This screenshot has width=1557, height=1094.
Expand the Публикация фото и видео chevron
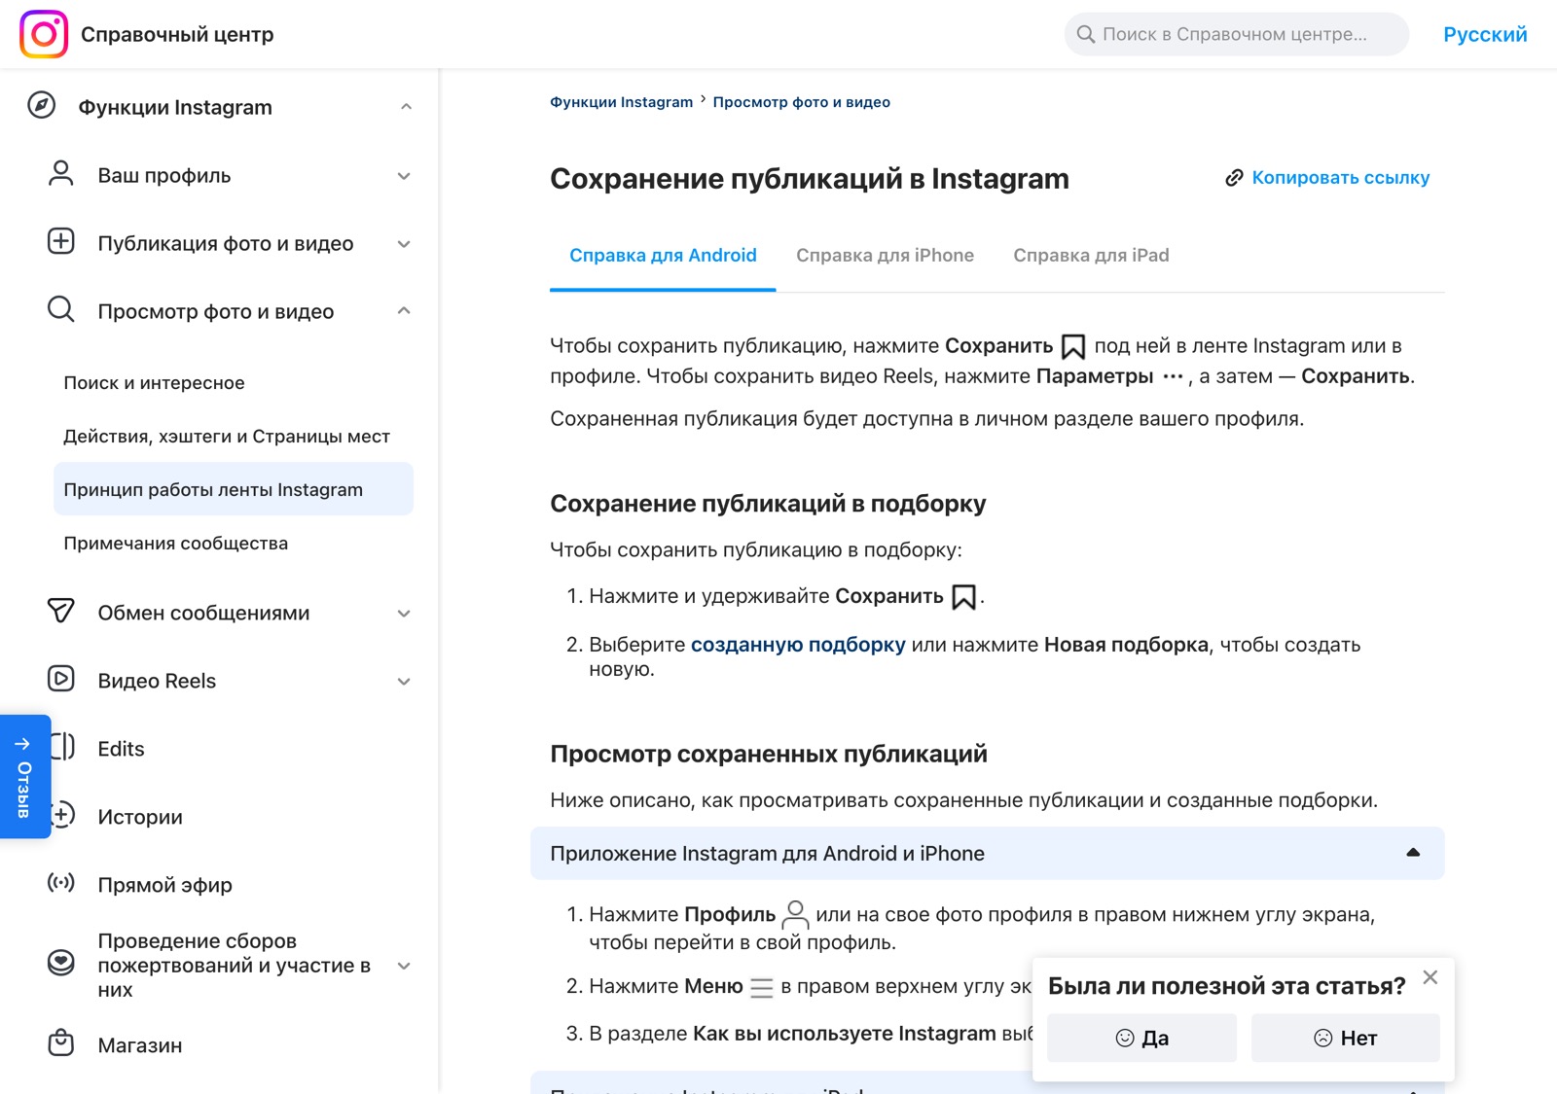coord(404,244)
